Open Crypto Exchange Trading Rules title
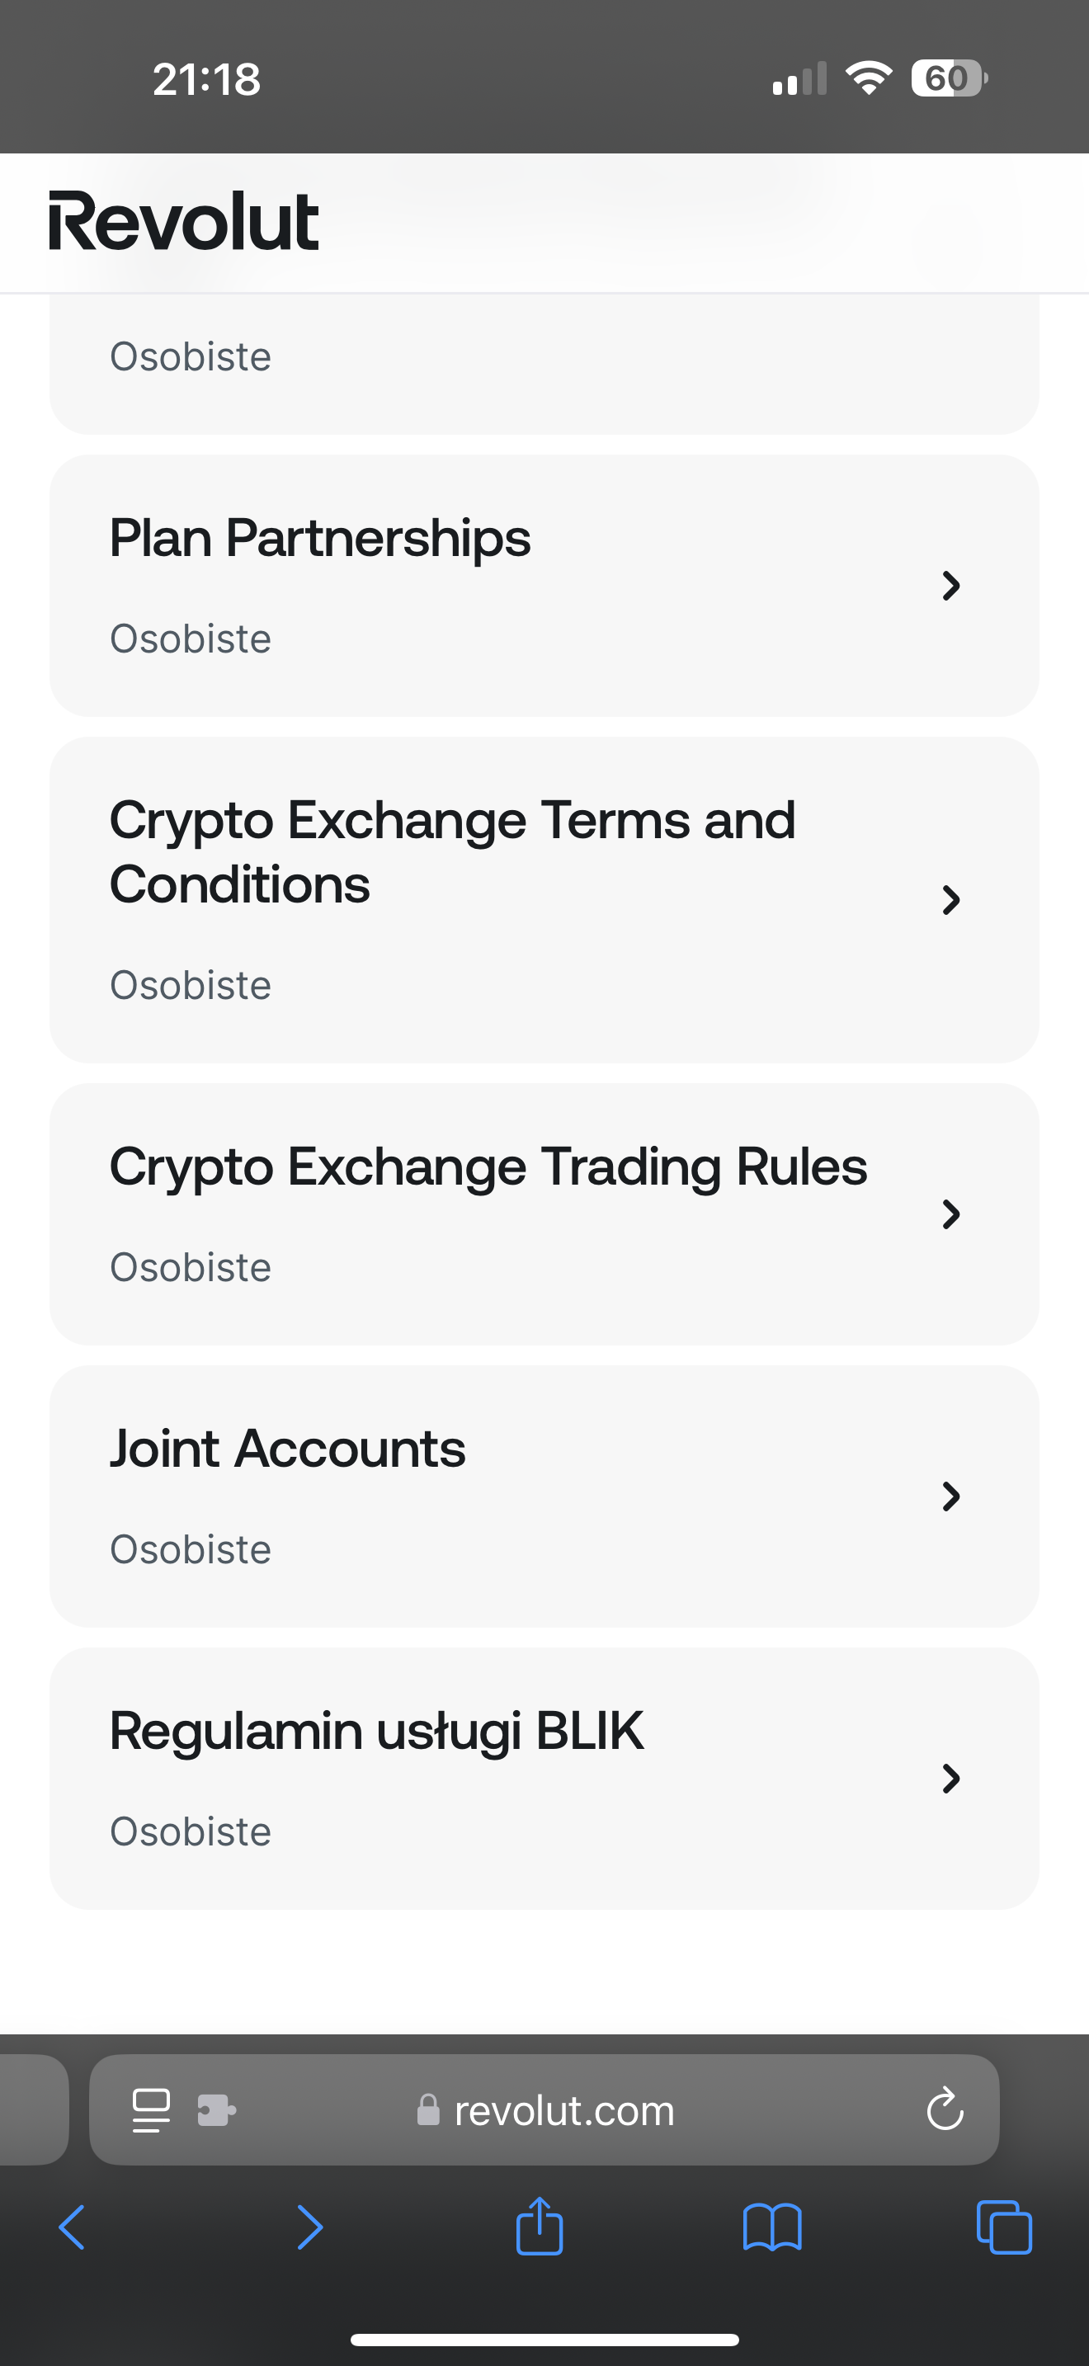The height and width of the screenshot is (2366, 1089). pos(488,1167)
